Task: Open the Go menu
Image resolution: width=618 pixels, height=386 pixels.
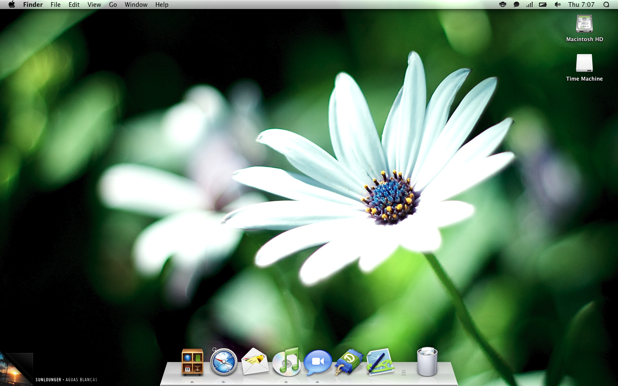Action: (113, 5)
